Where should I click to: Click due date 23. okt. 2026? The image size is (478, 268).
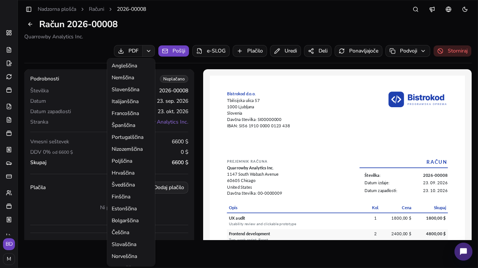pos(173,112)
